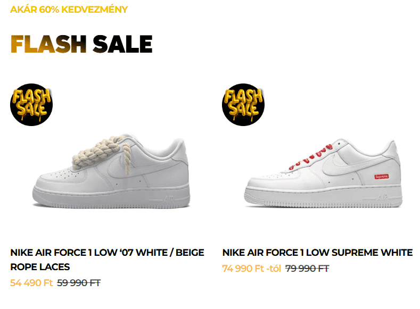
Task: Click the ROPE LACES second title line
Action: coord(40,267)
